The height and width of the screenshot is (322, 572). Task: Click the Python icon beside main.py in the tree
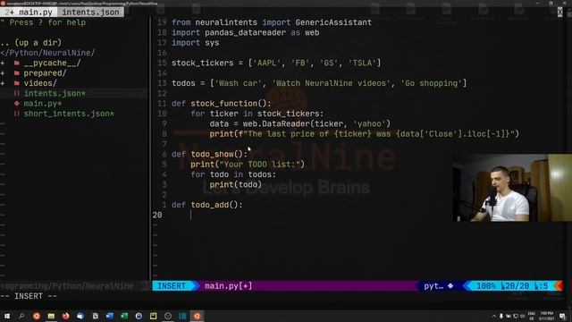tap(17, 104)
